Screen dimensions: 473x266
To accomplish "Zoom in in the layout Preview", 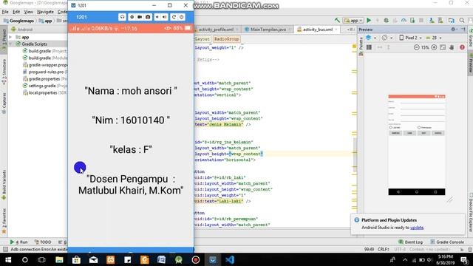I will point(434,47).
